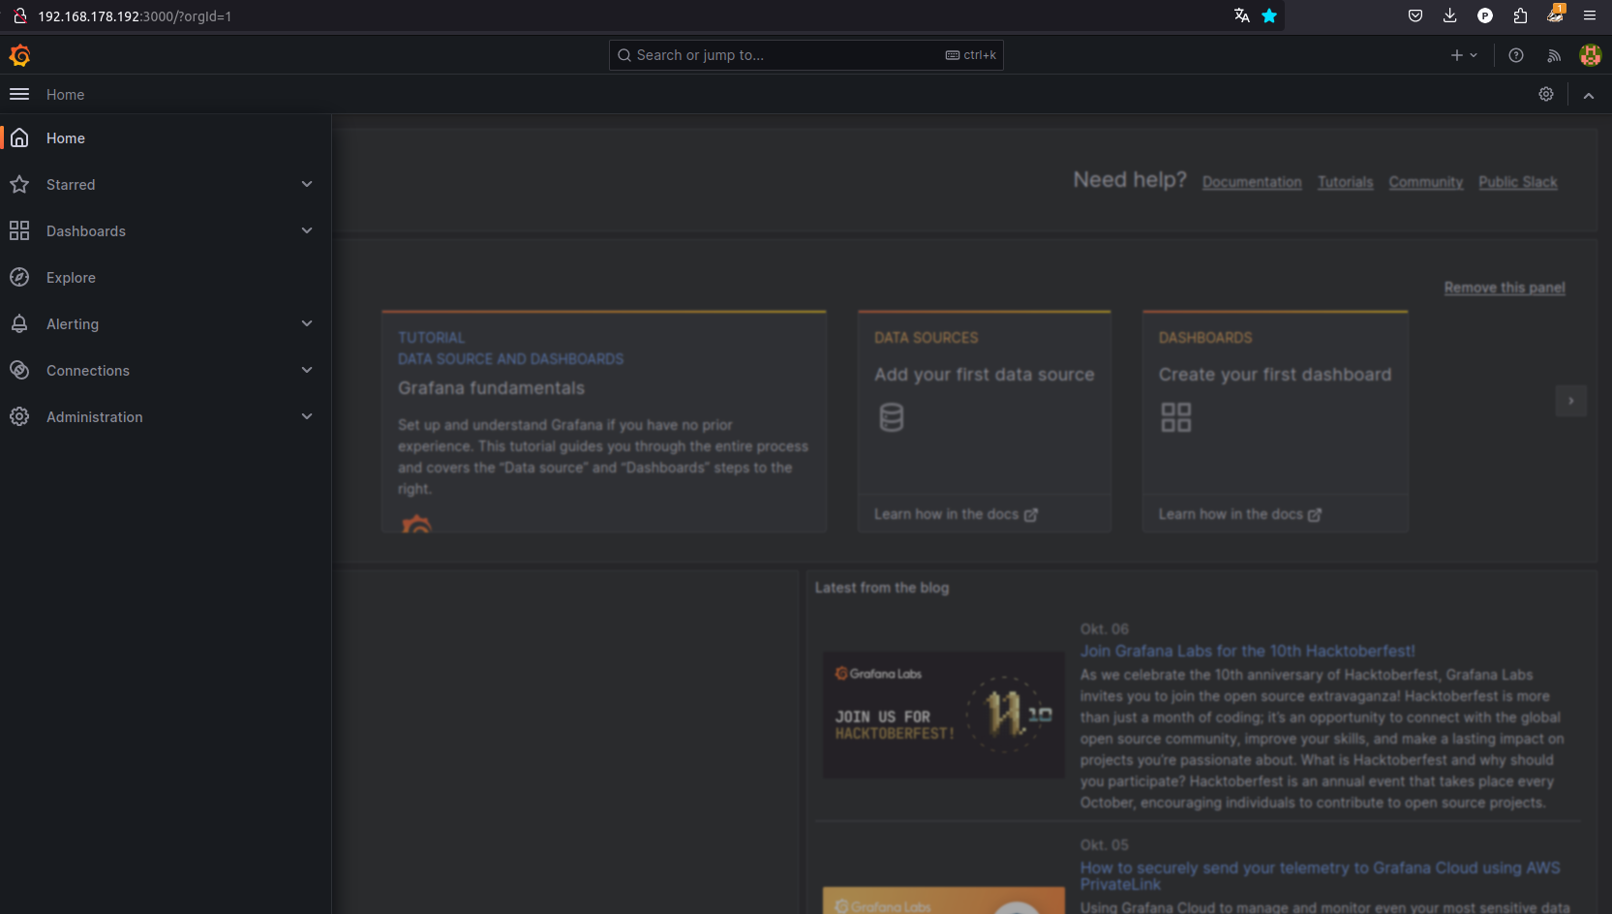Image resolution: width=1612 pixels, height=914 pixels.
Task: Open the Documentation link
Action: pos(1252,182)
